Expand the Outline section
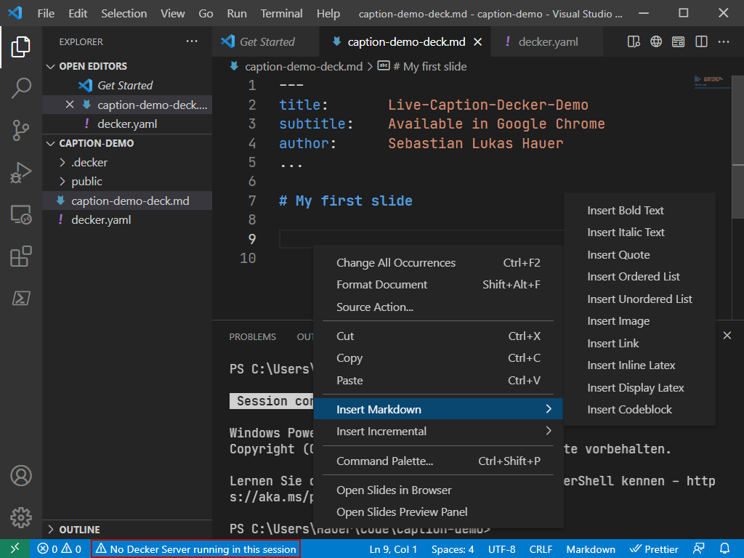Screen dimensions: 744x558 78,530
